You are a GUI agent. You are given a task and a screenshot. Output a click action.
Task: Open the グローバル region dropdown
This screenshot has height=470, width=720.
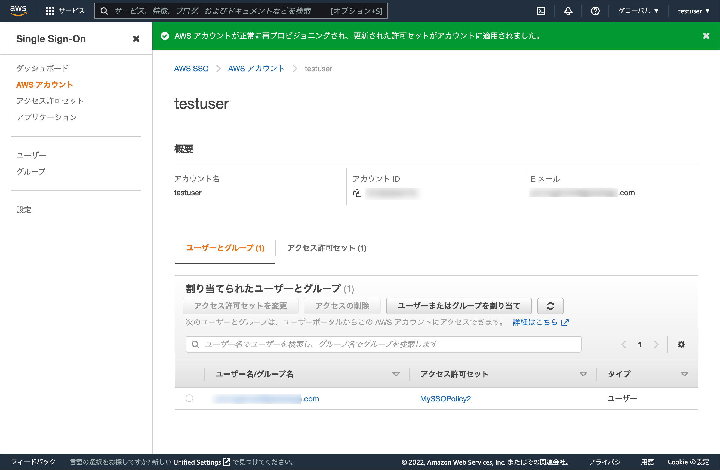[638, 11]
